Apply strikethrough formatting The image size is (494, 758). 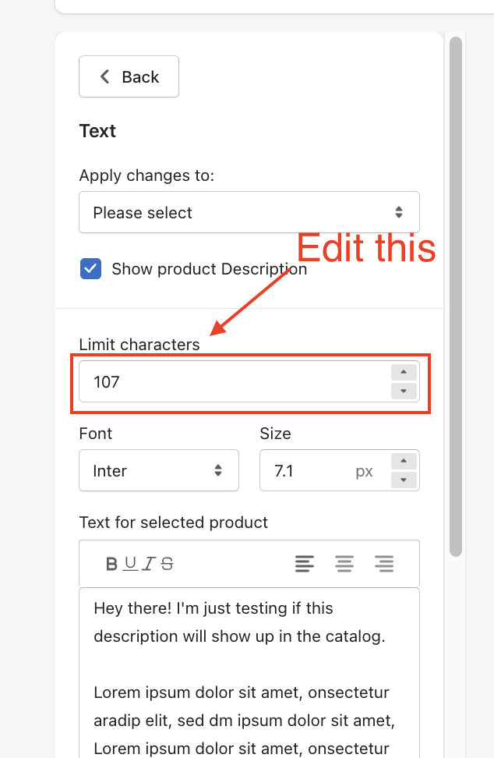(x=167, y=564)
